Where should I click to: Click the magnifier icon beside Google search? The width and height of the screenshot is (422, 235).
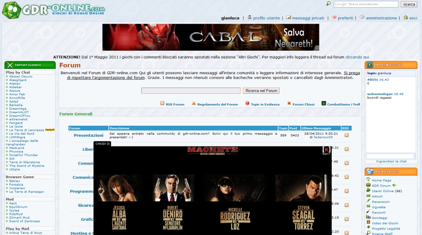[329, 3]
